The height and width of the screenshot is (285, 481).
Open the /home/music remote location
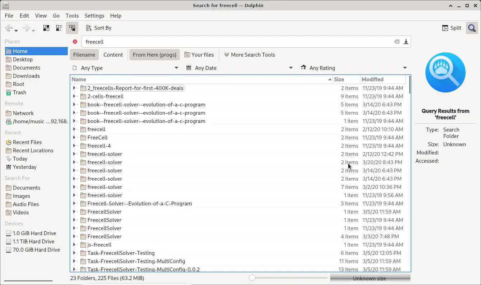tap(36, 122)
